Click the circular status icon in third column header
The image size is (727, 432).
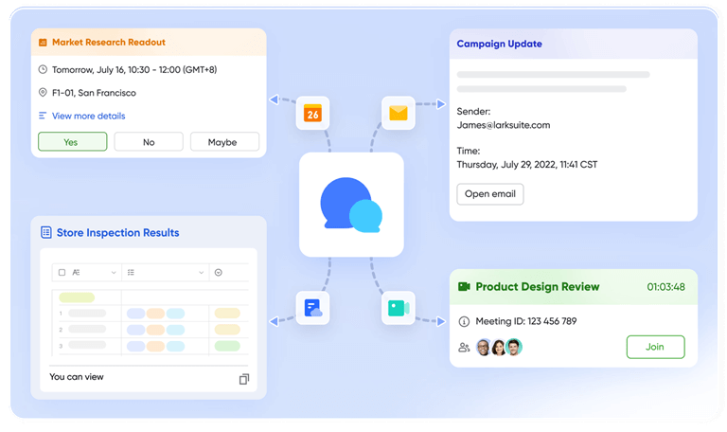click(219, 273)
